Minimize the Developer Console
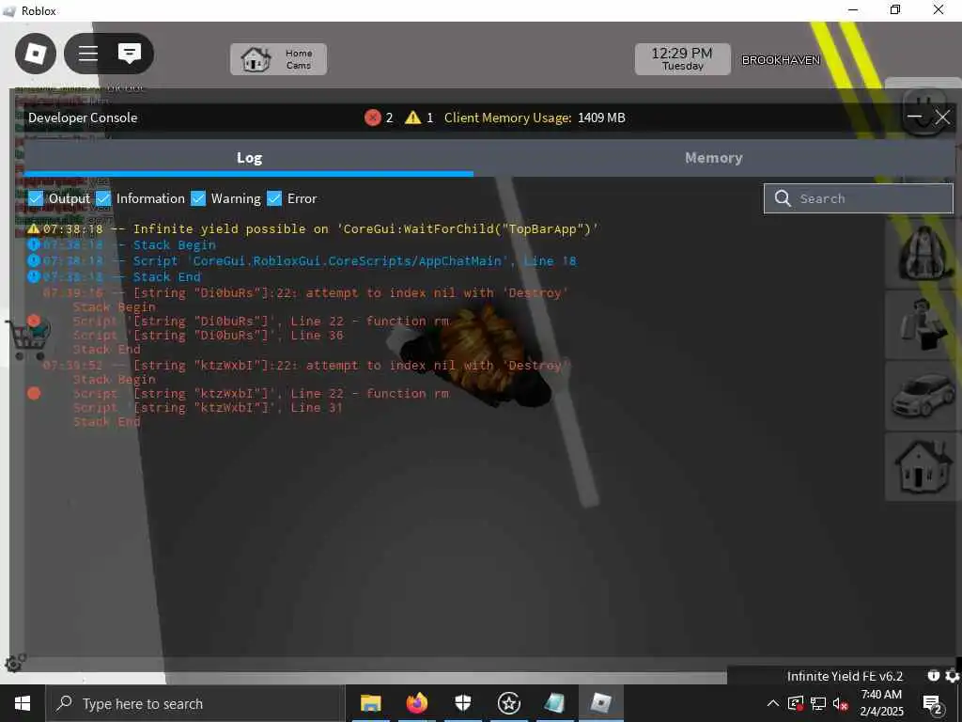962x722 pixels. (915, 117)
